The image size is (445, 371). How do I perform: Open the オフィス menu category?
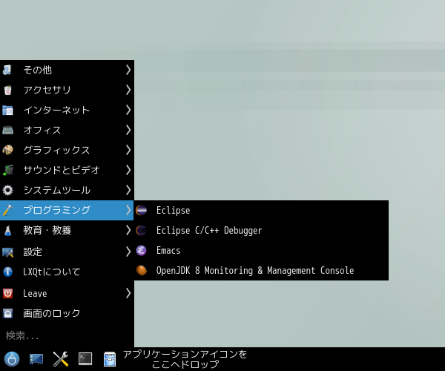point(67,130)
